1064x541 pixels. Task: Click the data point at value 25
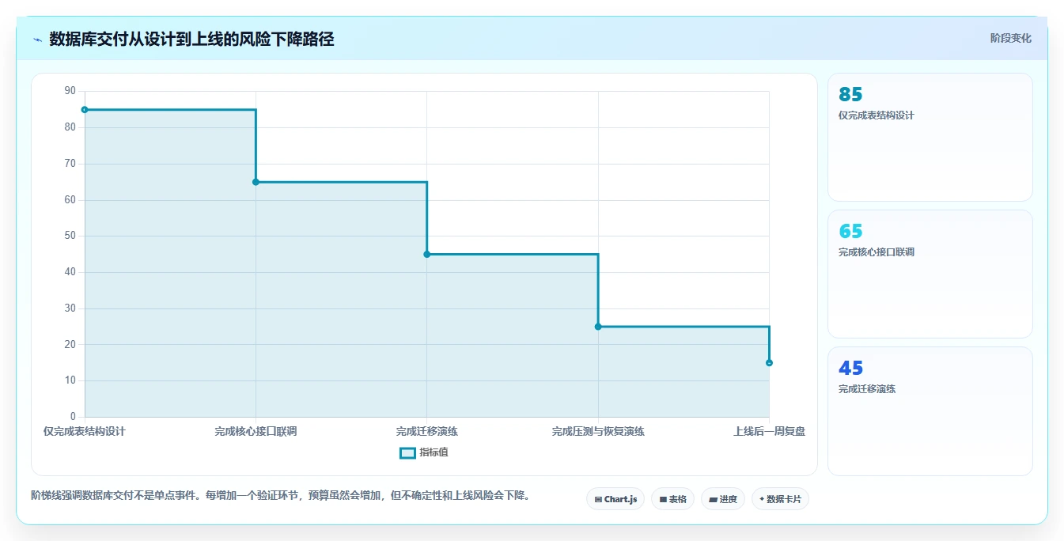pyautogui.click(x=598, y=327)
